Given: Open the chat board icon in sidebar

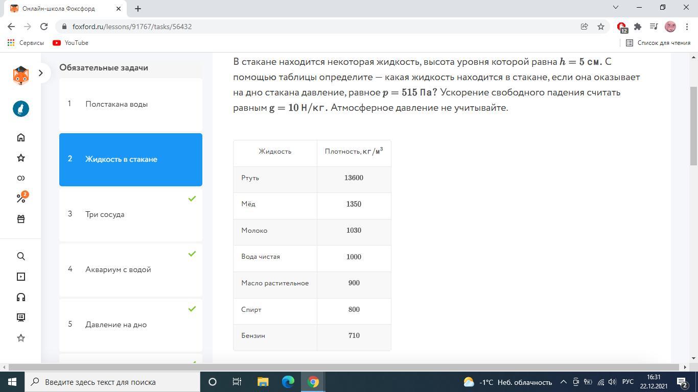Looking at the screenshot, I should [21, 317].
